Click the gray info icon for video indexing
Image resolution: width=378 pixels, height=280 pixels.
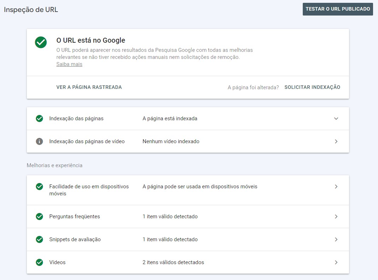40,141
